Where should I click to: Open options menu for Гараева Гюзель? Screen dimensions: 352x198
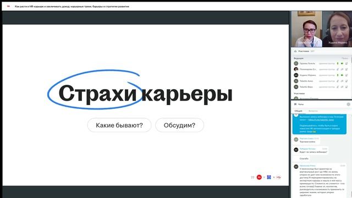tap(346, 64)
